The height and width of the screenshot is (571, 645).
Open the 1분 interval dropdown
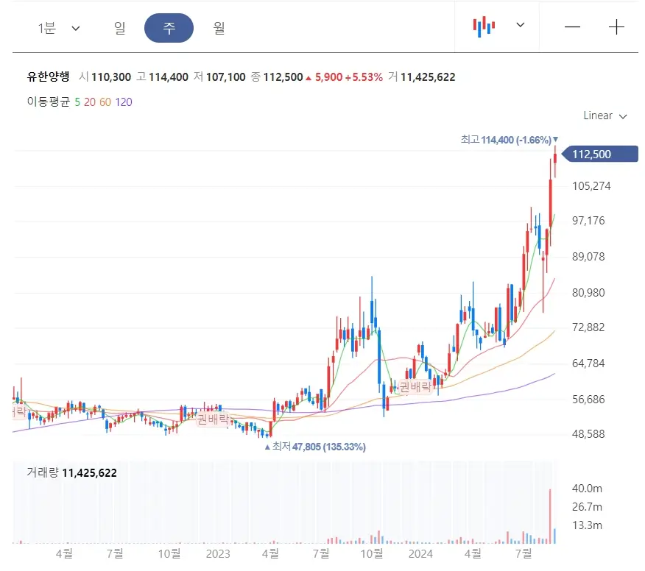tap(56, 27)
